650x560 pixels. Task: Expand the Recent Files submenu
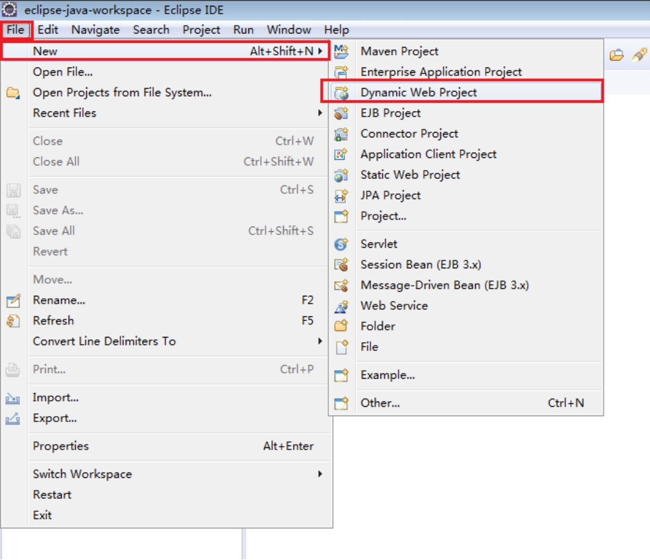pos(320,113)
